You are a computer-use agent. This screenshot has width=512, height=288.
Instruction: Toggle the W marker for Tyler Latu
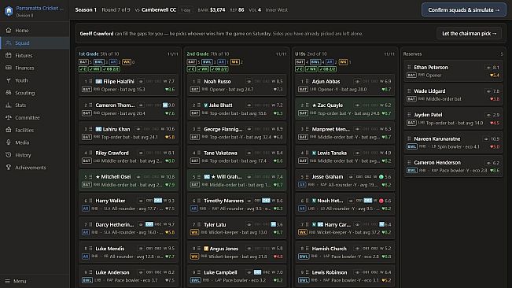[x=274, y=224]
